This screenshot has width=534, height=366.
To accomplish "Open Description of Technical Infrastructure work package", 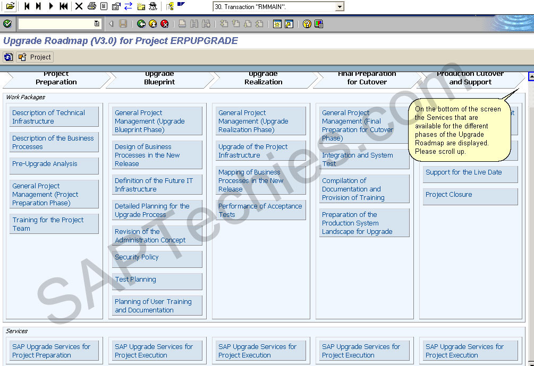I will pyautogui.click(x=54, y=117).
